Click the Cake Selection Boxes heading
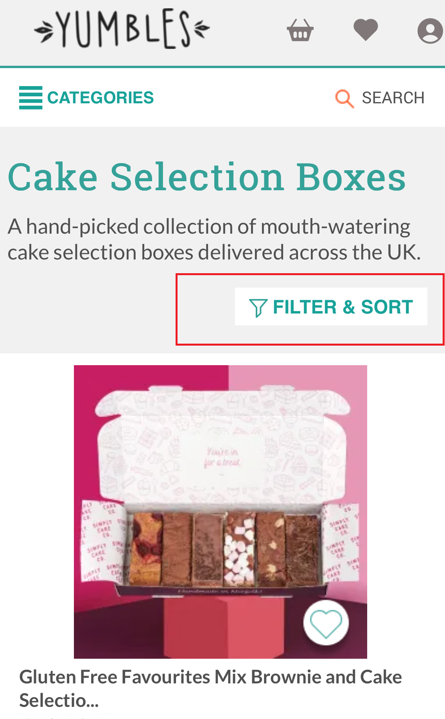This screenshot has height=719, width=445. [207, 177]
